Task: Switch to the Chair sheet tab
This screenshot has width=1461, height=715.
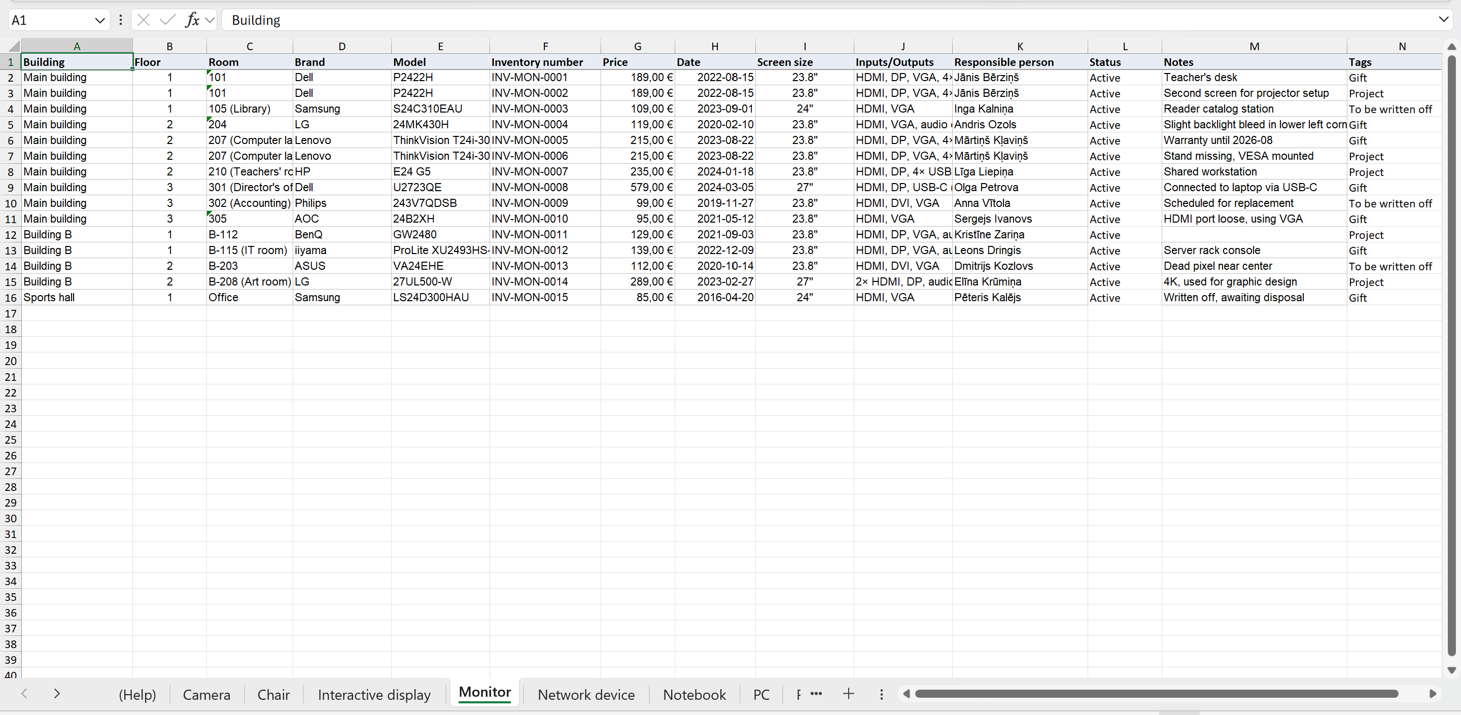Action: click(273, 695)
